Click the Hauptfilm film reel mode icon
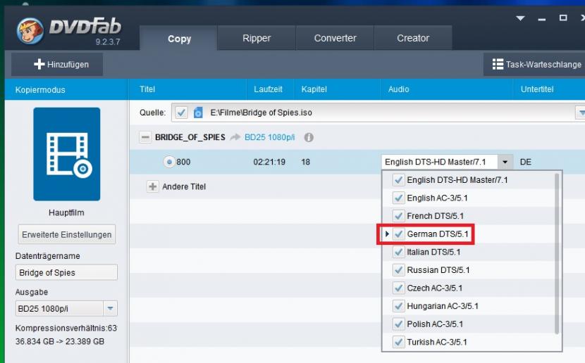 coord(67,154)
